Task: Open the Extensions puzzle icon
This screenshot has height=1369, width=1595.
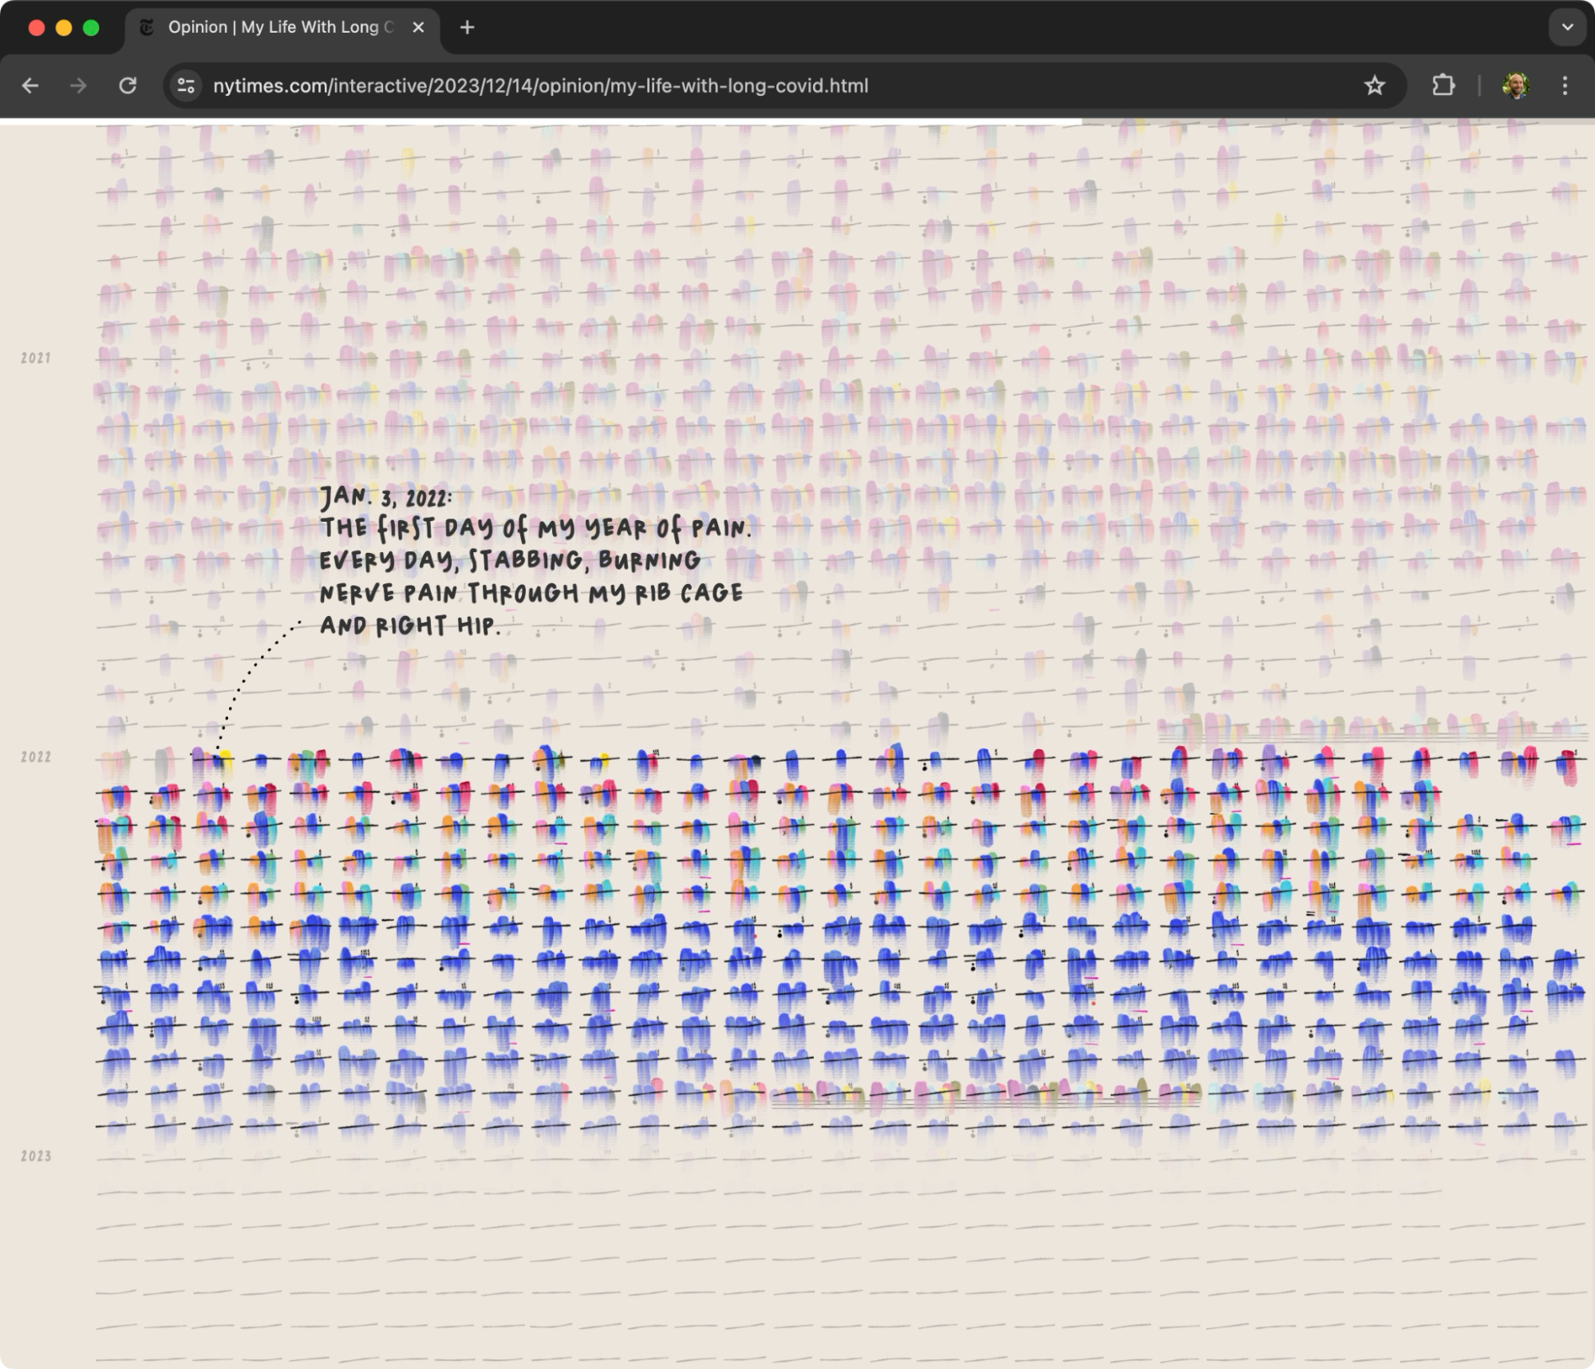Action: (x=1443, y=85)
